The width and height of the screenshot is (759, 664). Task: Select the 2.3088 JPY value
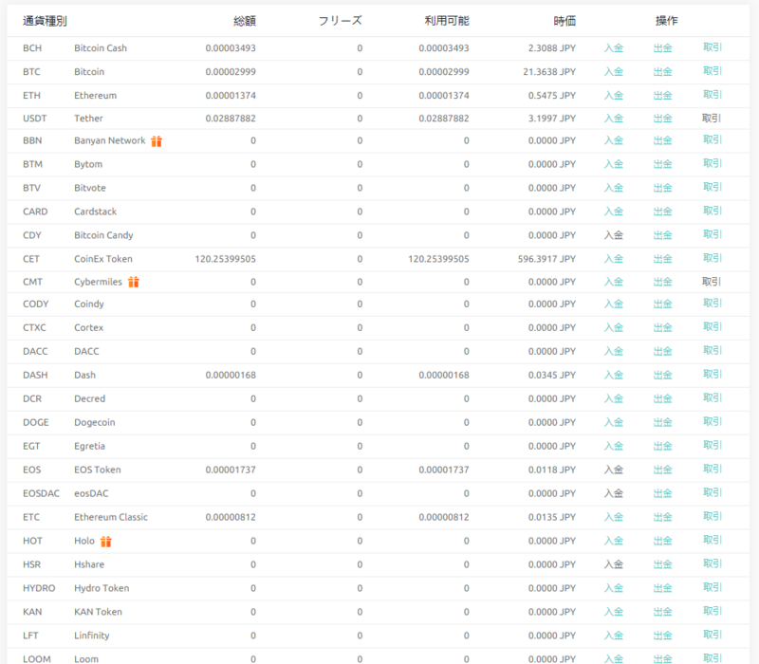click(552, 48)
